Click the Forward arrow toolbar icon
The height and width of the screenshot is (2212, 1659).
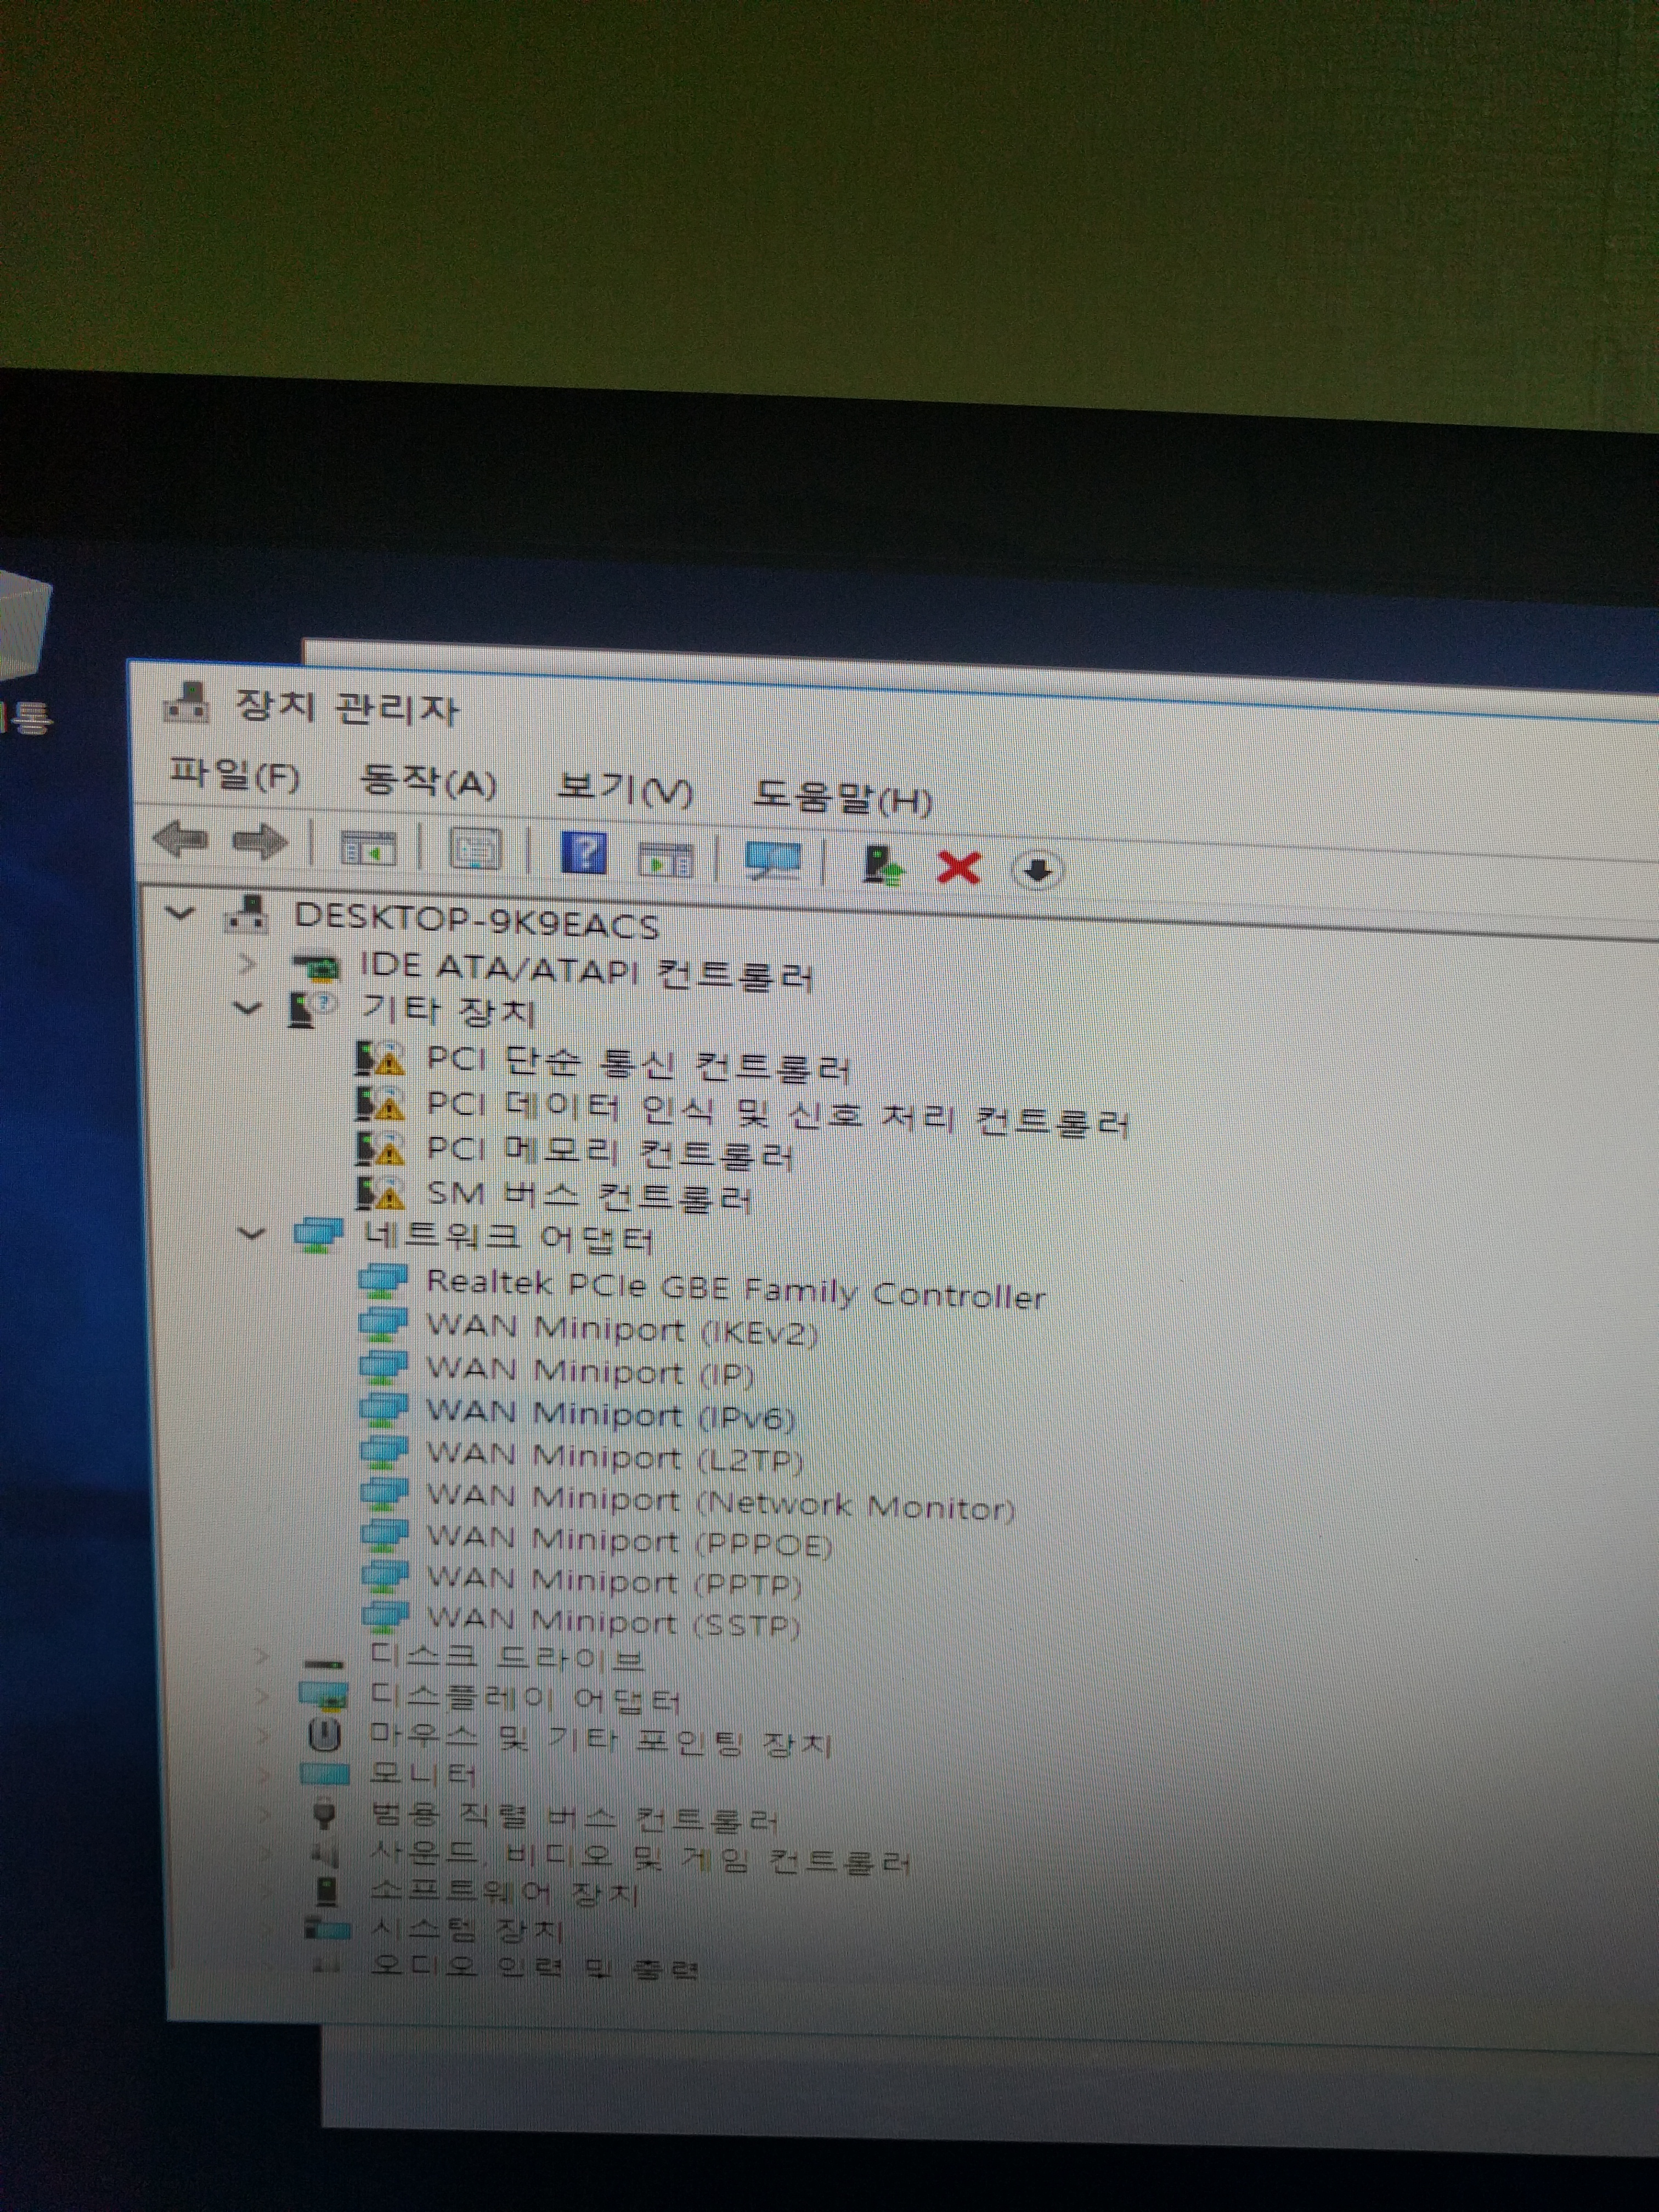pyautogui.click(x=259, y=842)
